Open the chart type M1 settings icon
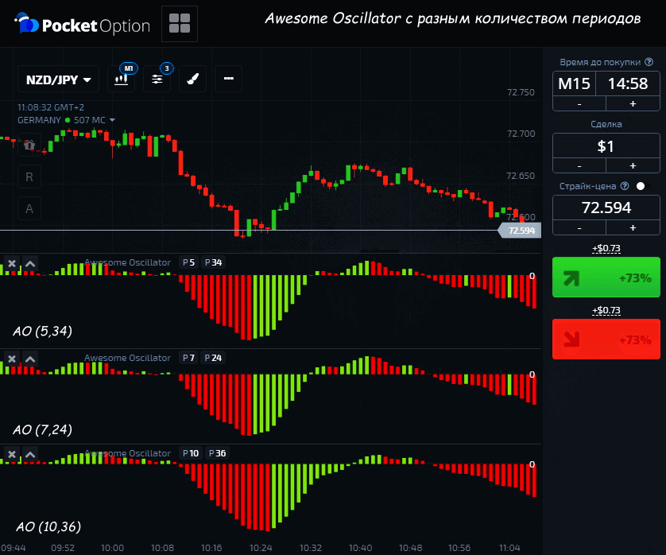 (x=122, y=79)
